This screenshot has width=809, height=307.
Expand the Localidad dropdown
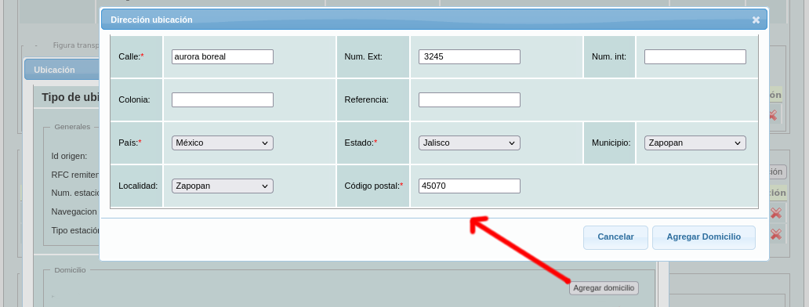click(x=223, y=186)
